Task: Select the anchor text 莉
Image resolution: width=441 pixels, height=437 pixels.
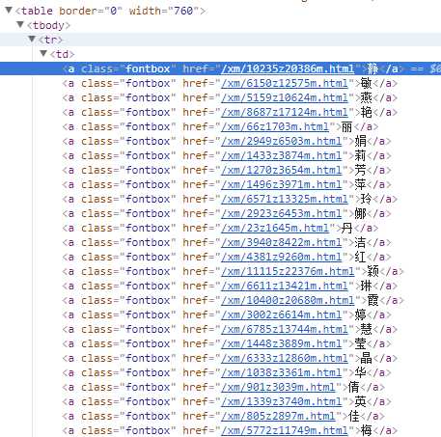Action: coord(360,155)
